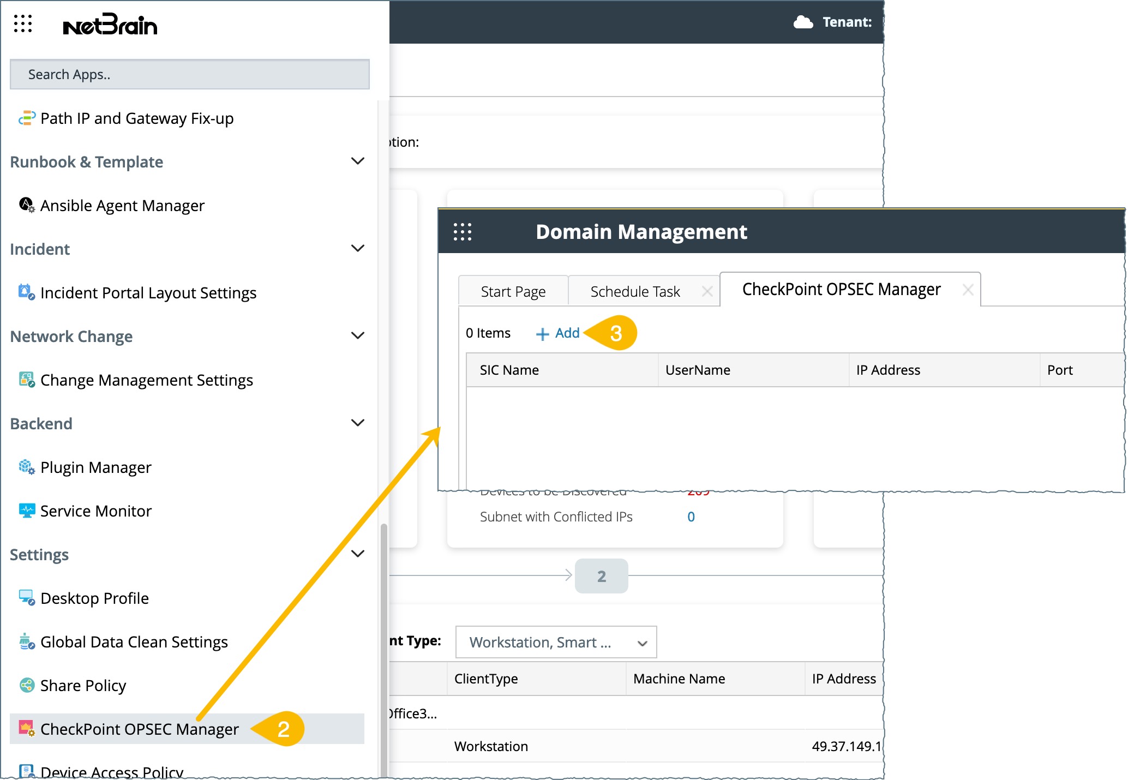Screen dimensions: 1128x780
Task: Collapse the Runbook & Template section
Action: 358,161
